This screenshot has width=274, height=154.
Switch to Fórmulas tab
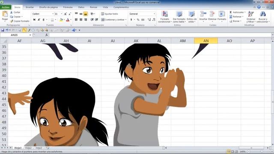click(68, 7)
